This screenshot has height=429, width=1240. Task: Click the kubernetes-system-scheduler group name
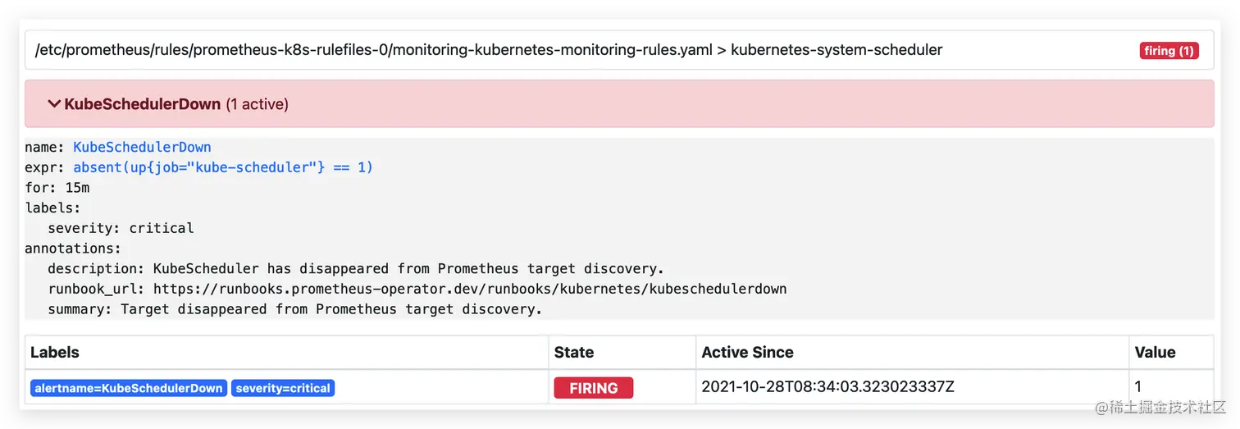pyautogui.click(x=836, y=50)
